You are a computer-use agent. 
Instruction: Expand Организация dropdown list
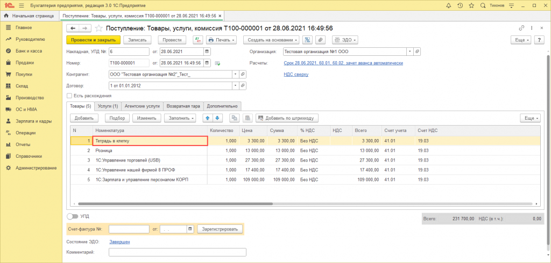pyautogui.click(x=410, y=52)
